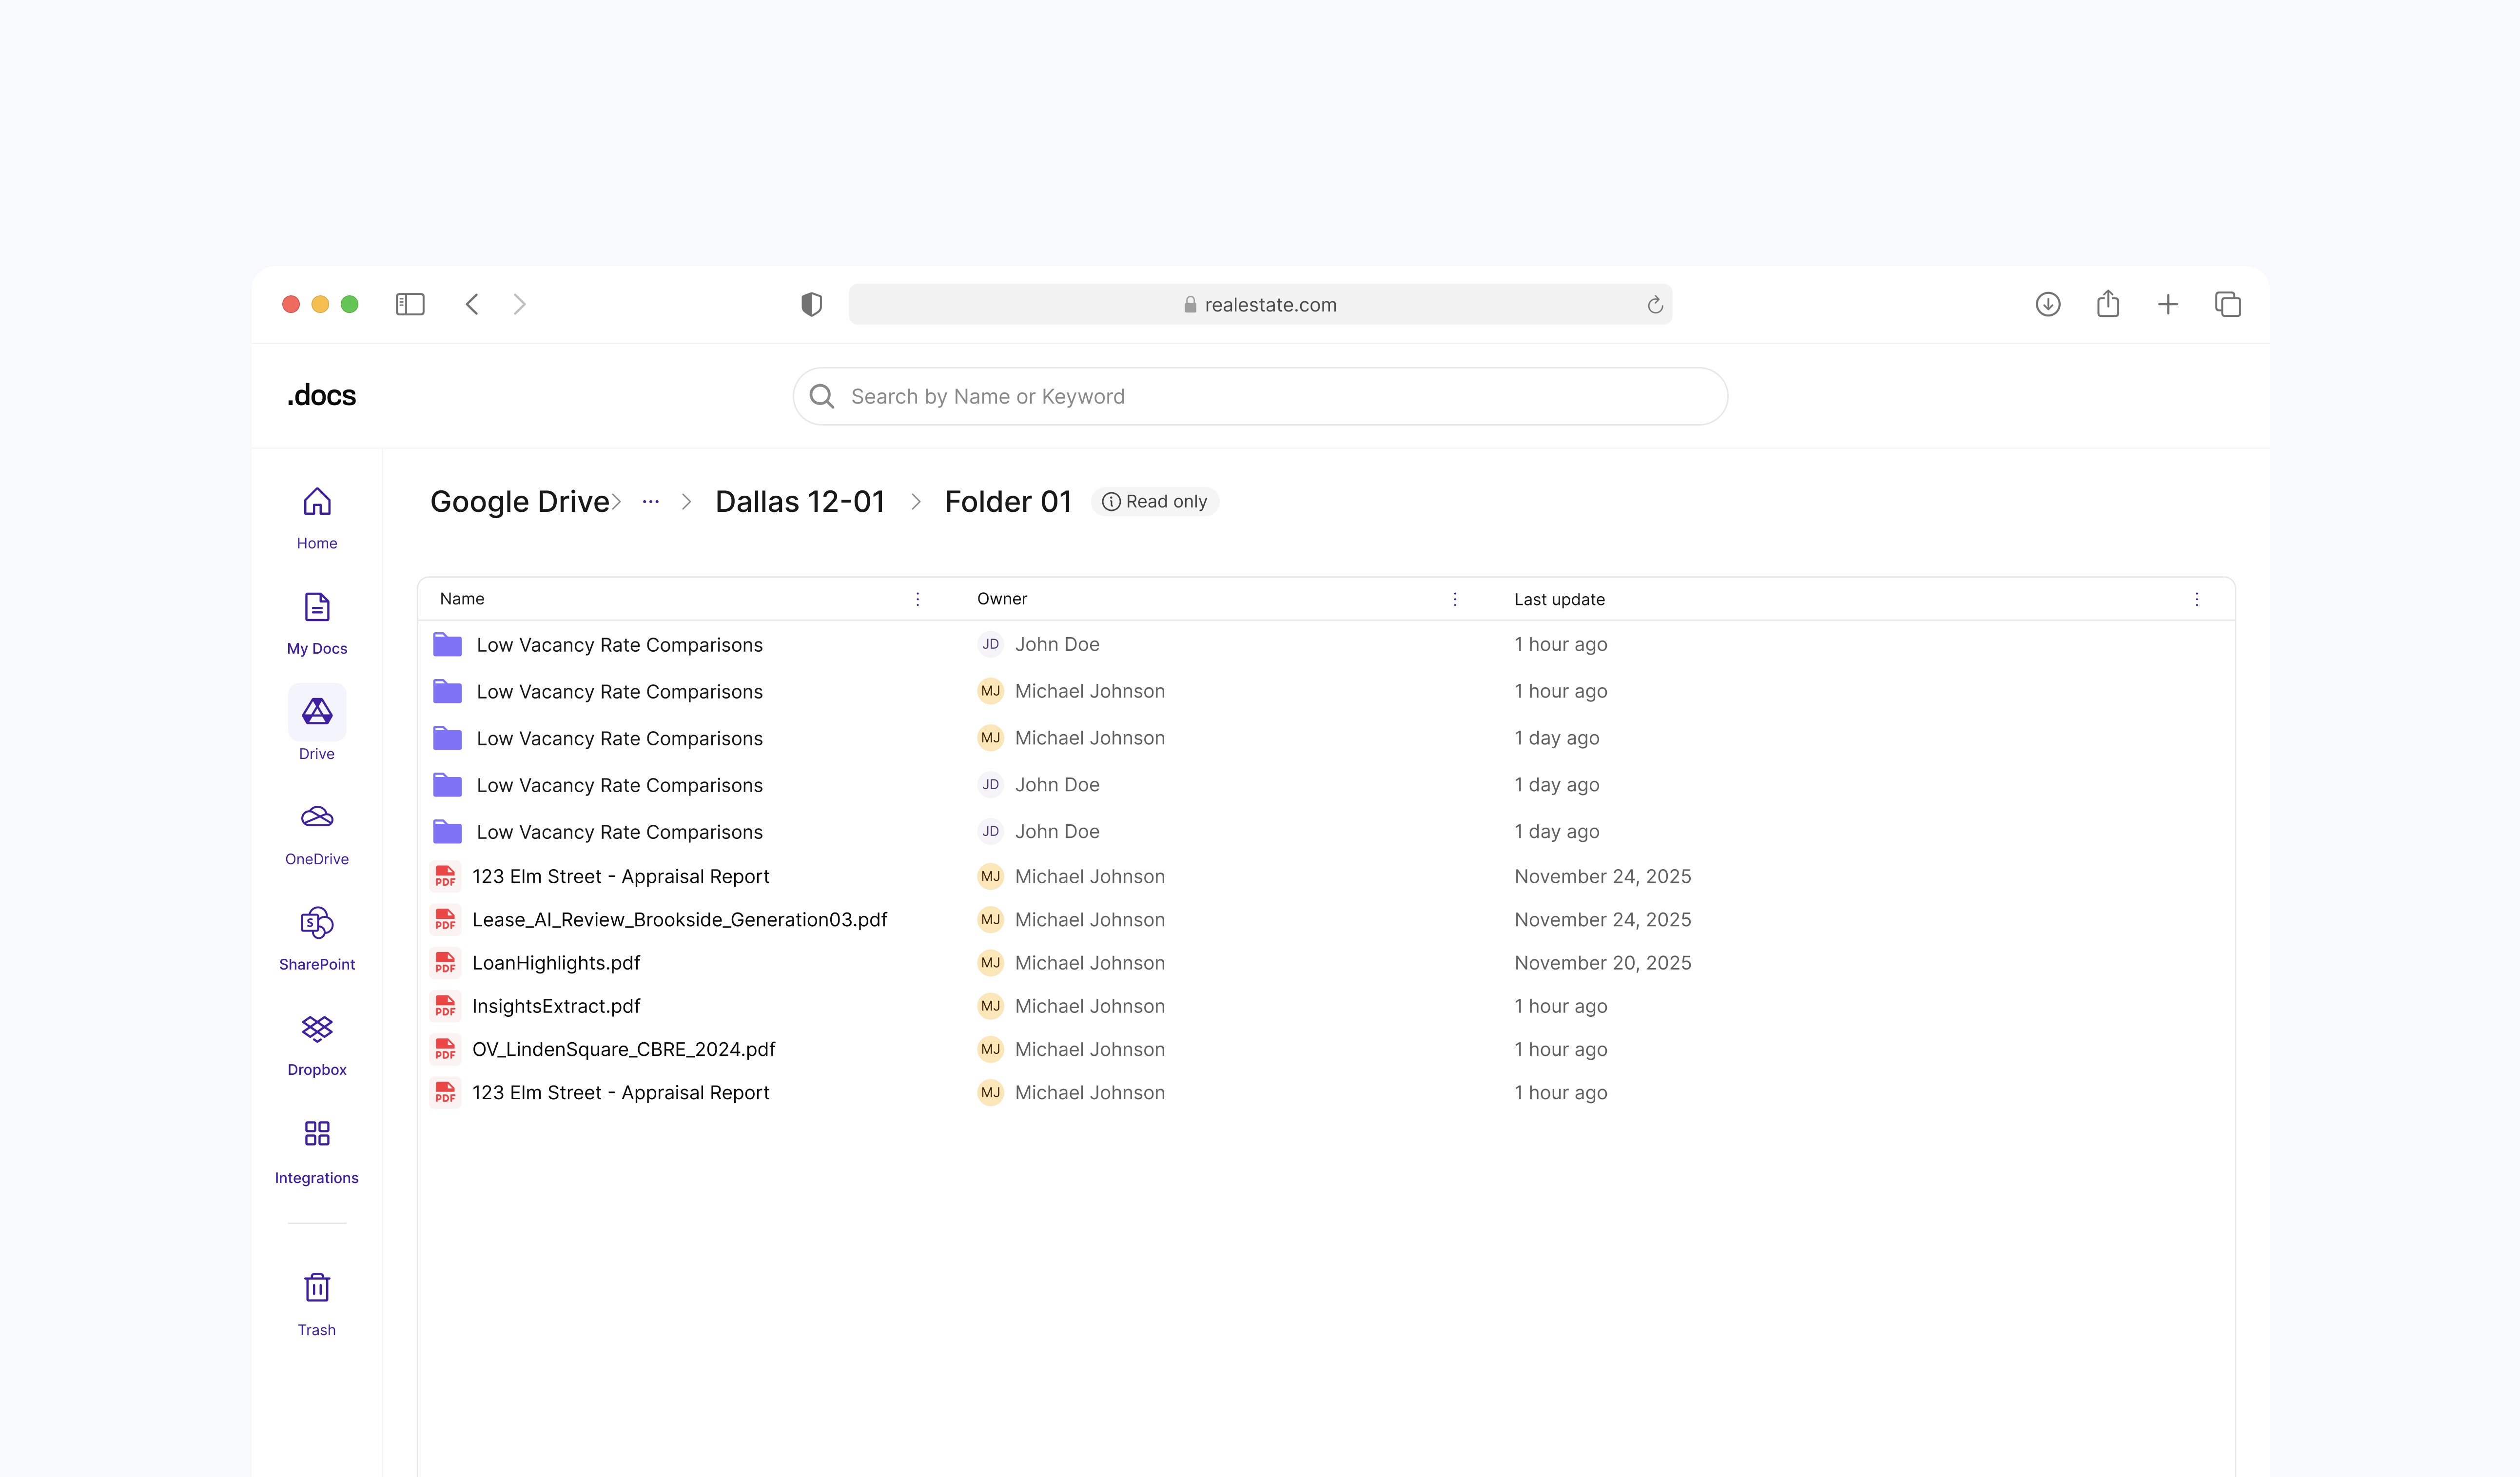Open LoanHighlights.pdf file
Image resolution: width=2520 pixels, height=1477 pixels.
(x=556, y=963)
